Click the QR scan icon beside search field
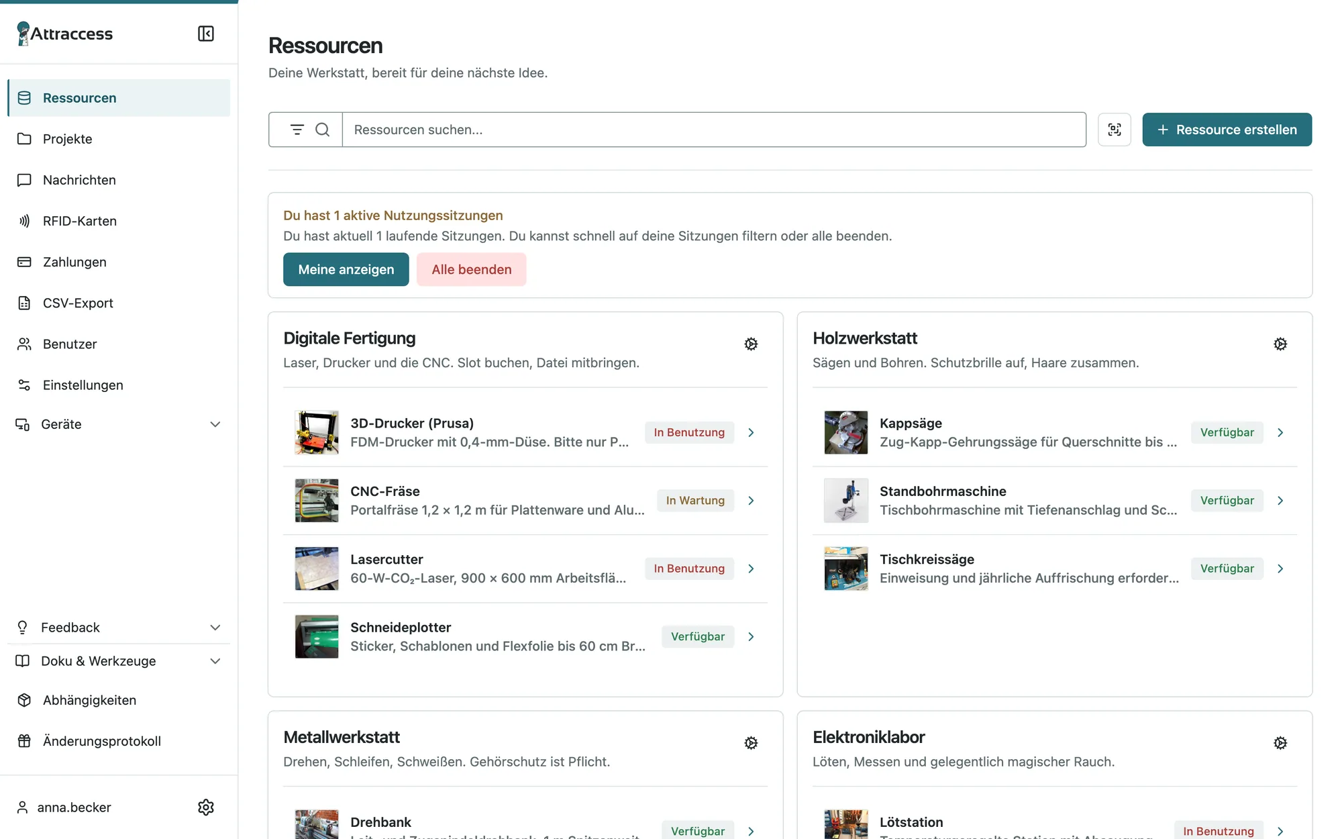The width and height of the screenshot is (1342, 839). click(x=1115, y=130)
